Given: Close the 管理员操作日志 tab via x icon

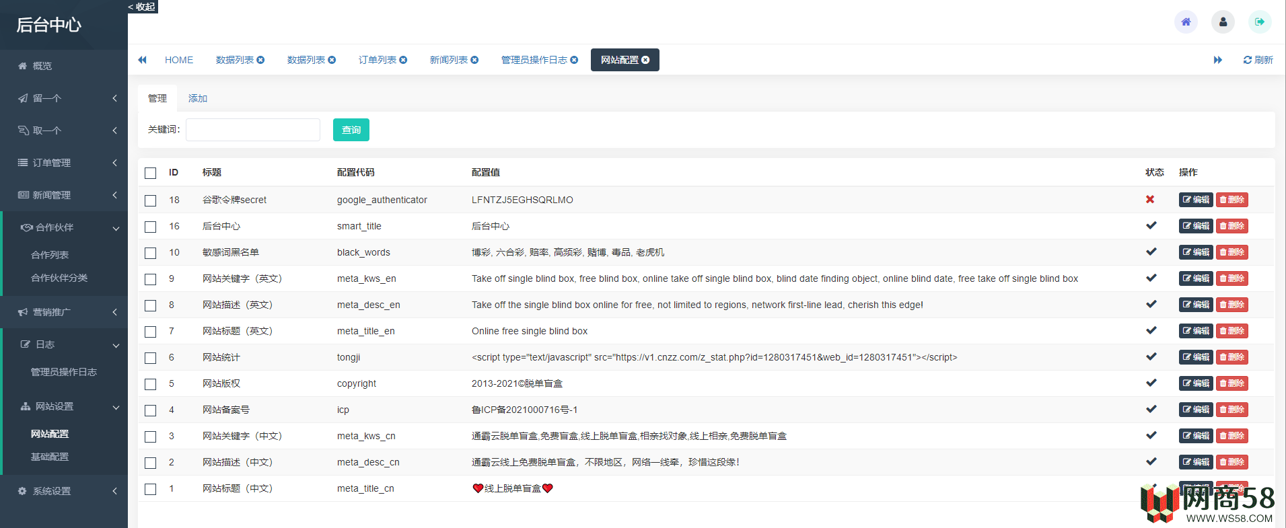Looking at the screenshot, I should [574, 60].
